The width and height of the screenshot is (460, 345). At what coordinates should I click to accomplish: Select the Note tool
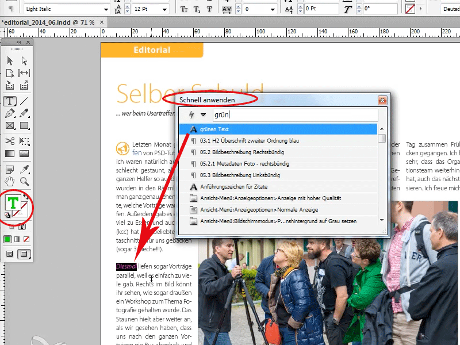click(10, 169)
